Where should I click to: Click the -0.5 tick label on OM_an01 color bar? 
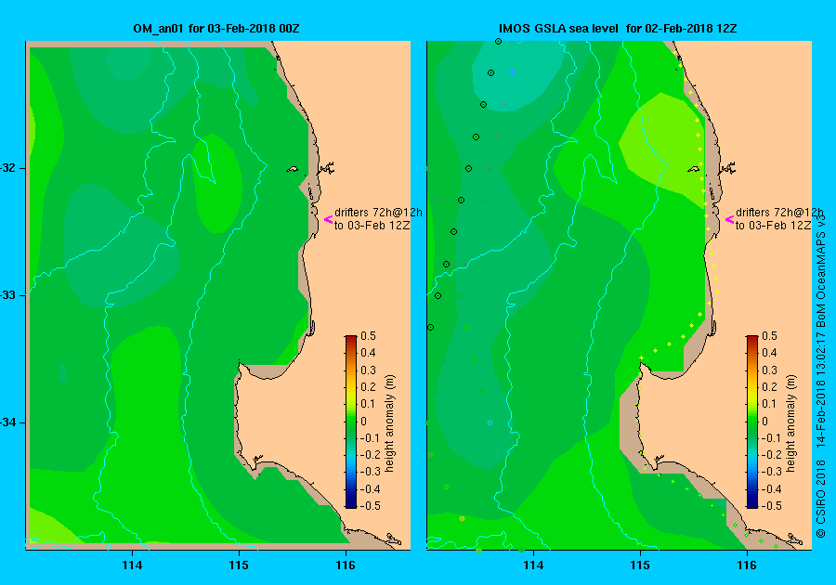371,506
